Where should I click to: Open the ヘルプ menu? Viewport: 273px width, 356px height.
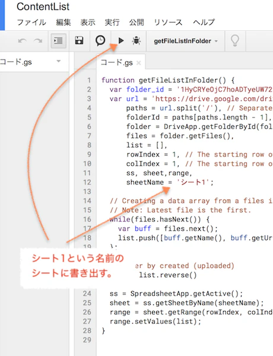coord(204,23)
